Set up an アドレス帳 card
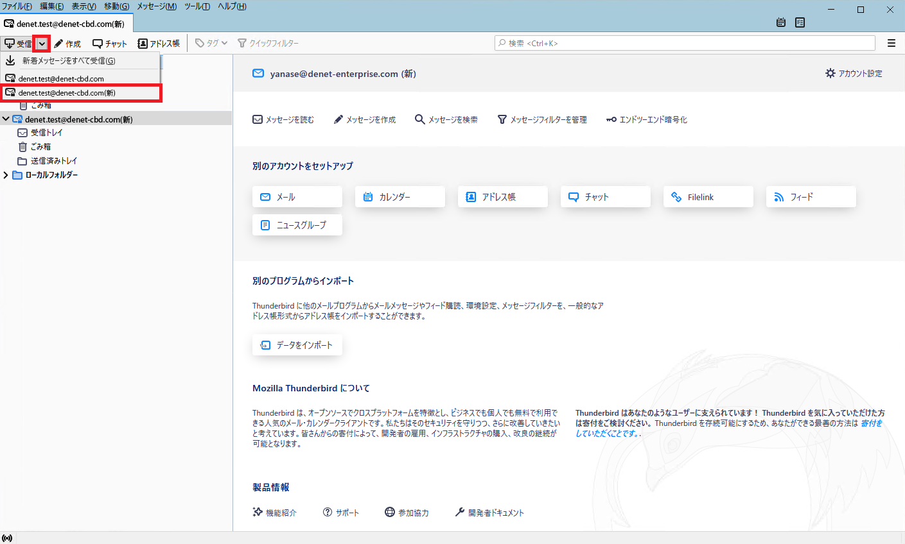 [503, 197]
